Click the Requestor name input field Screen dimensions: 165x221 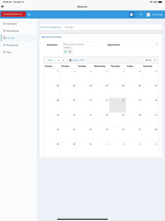coord(79,44)
